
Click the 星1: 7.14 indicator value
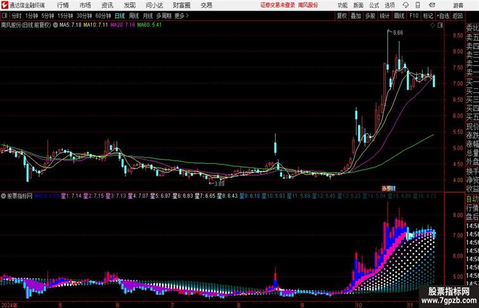pyautogui.click(x=71, y=196)
